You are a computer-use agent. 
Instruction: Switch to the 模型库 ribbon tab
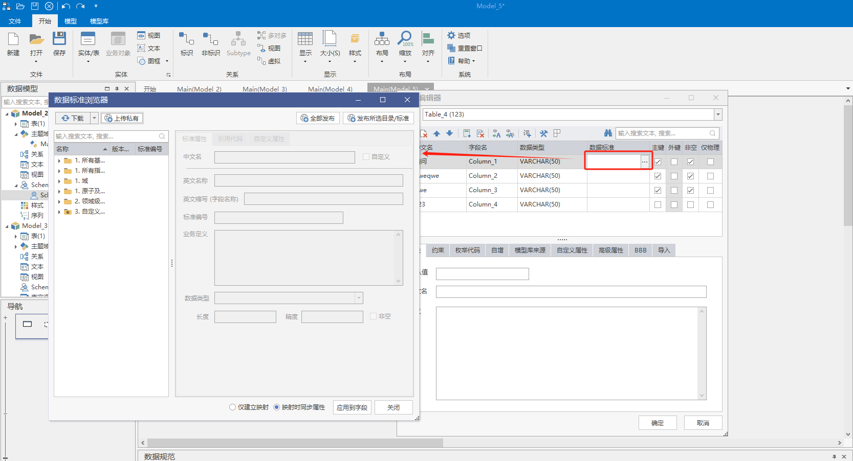tap(99, 21)
